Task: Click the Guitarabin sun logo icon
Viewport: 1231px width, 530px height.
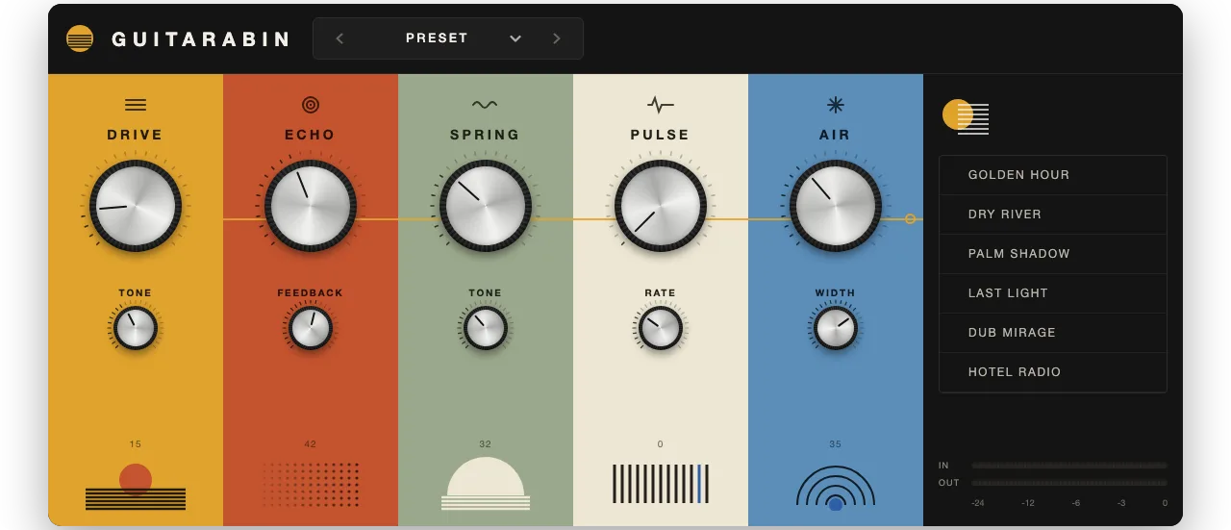Action: [x=80, y=38]
